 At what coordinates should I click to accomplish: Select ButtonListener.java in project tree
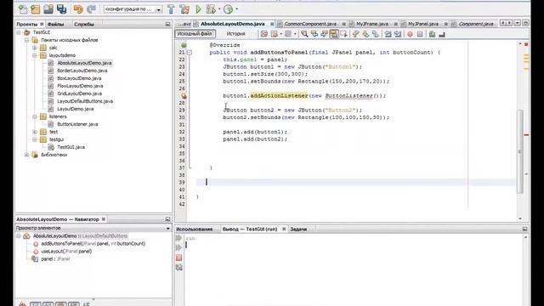click(x=77, y=124)
